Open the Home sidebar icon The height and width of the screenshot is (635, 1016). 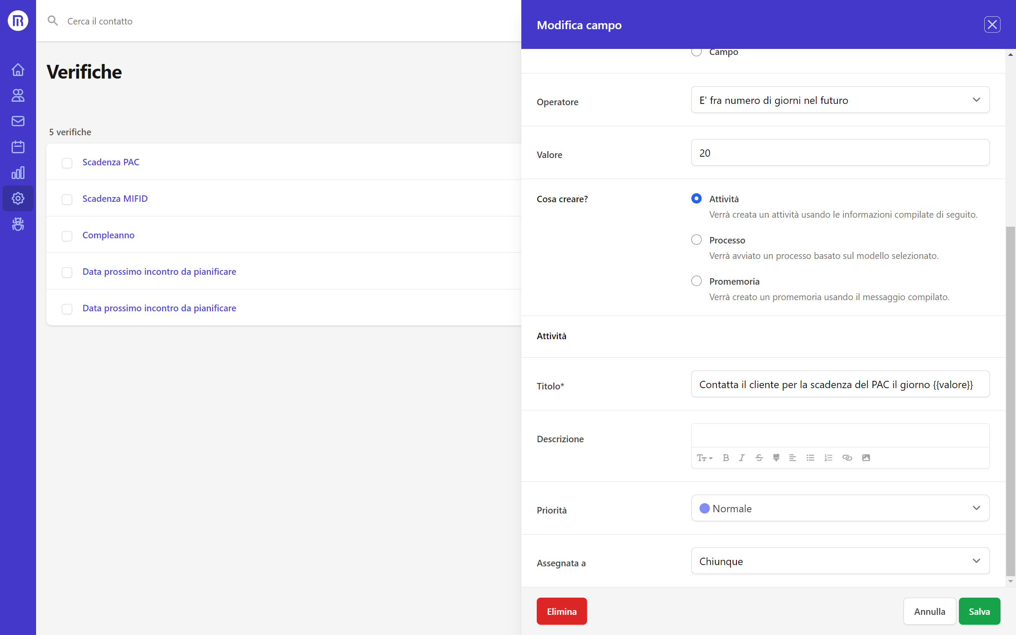[x=18, y=69]
